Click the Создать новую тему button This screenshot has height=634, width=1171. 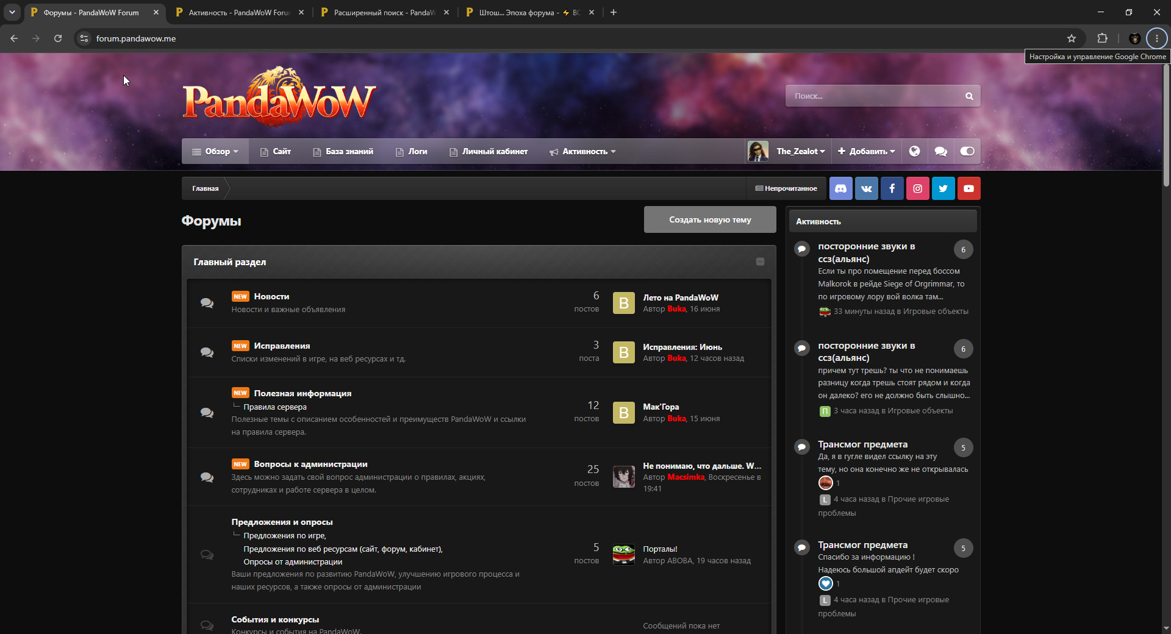point(710,219)
